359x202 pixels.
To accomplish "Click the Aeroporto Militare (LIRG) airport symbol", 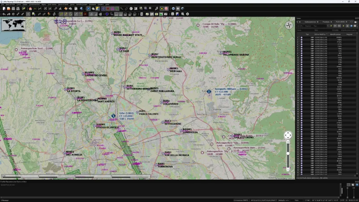I will click(x=209, y=92).
